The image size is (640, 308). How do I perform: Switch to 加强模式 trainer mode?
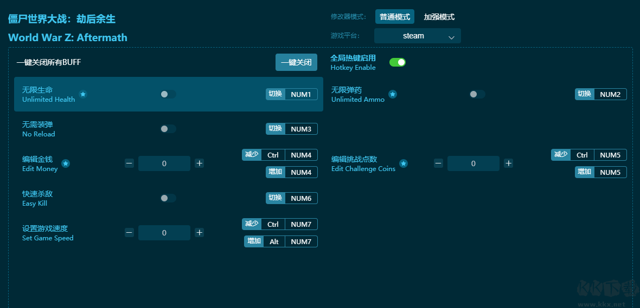[439, 17]
